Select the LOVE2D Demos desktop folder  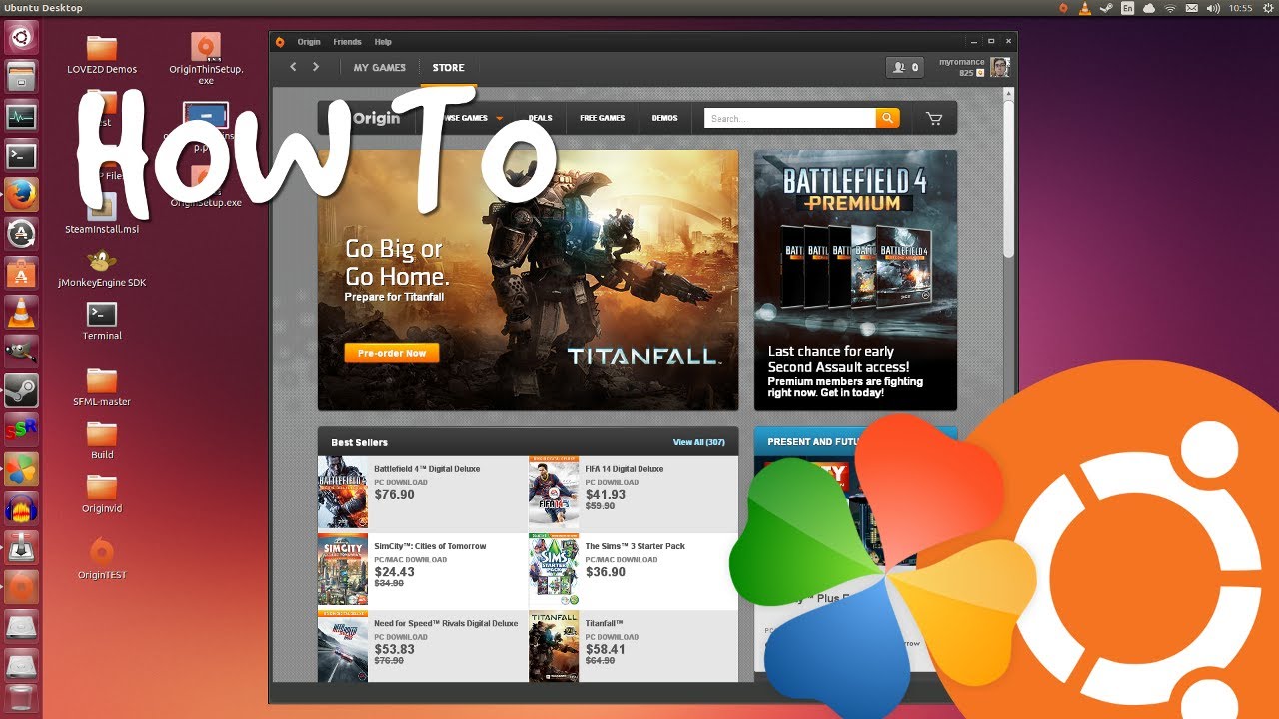(x=102, y=56)
